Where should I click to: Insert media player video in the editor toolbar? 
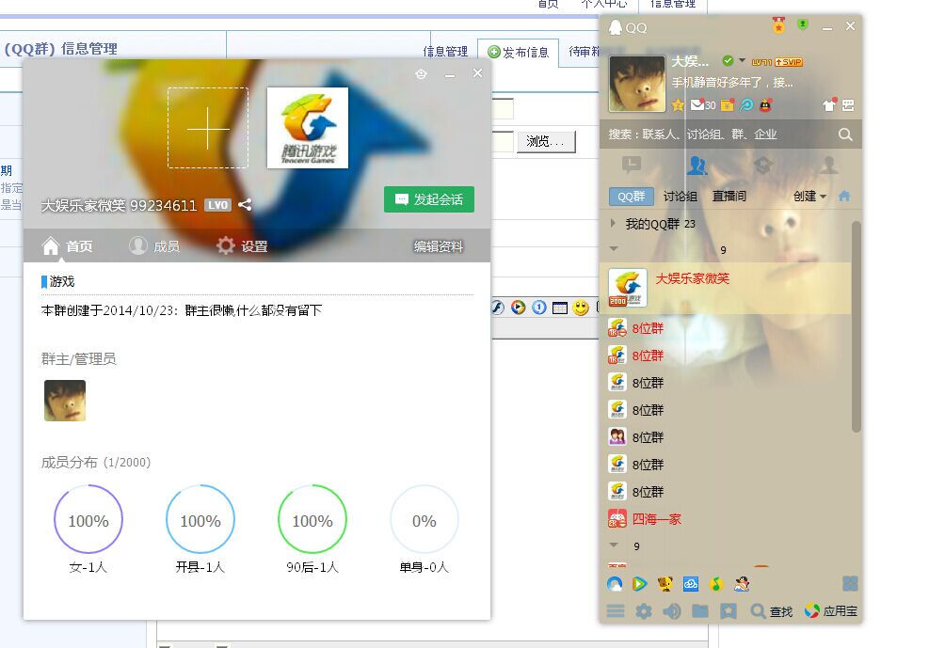click(x=519, y=308)
